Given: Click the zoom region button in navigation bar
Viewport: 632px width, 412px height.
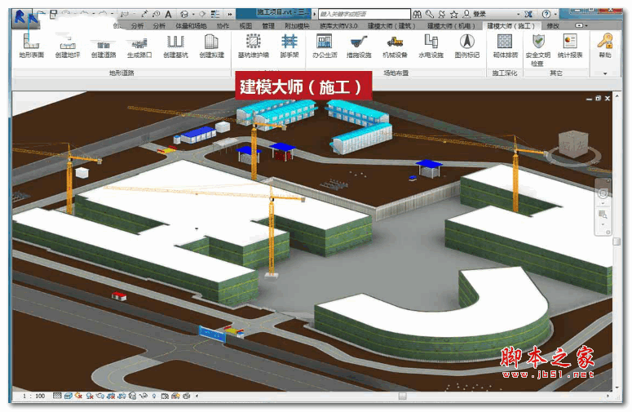Looking at the screenshot, I should coord(603,215).
